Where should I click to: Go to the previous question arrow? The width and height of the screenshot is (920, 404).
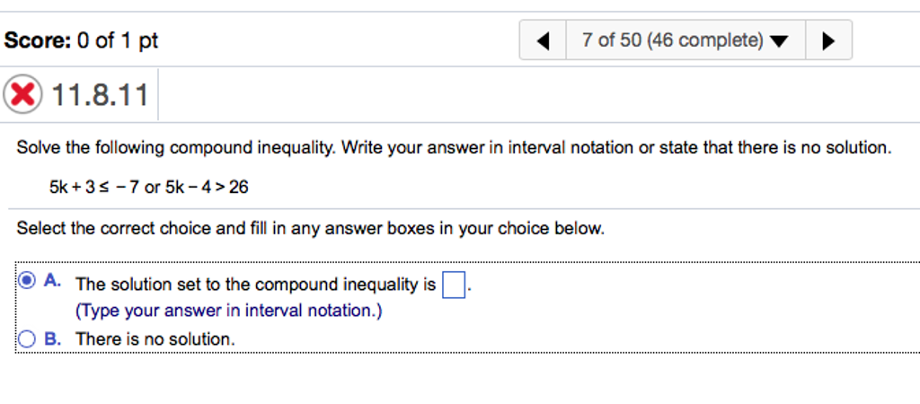point(543,40)
